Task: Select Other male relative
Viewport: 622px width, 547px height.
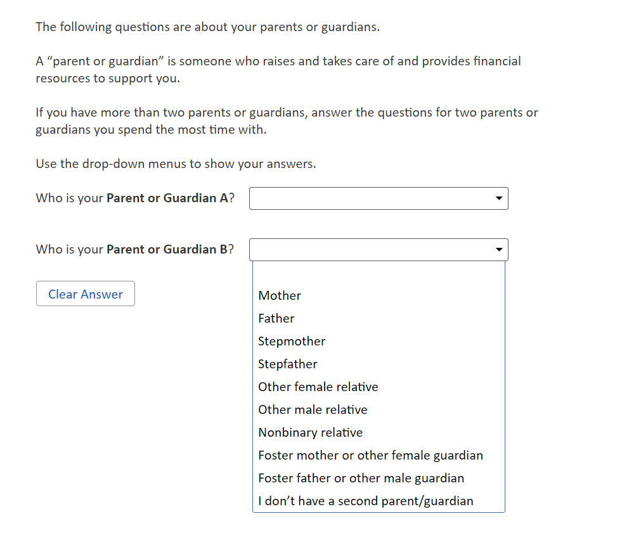Action: (x=313, y=409)
